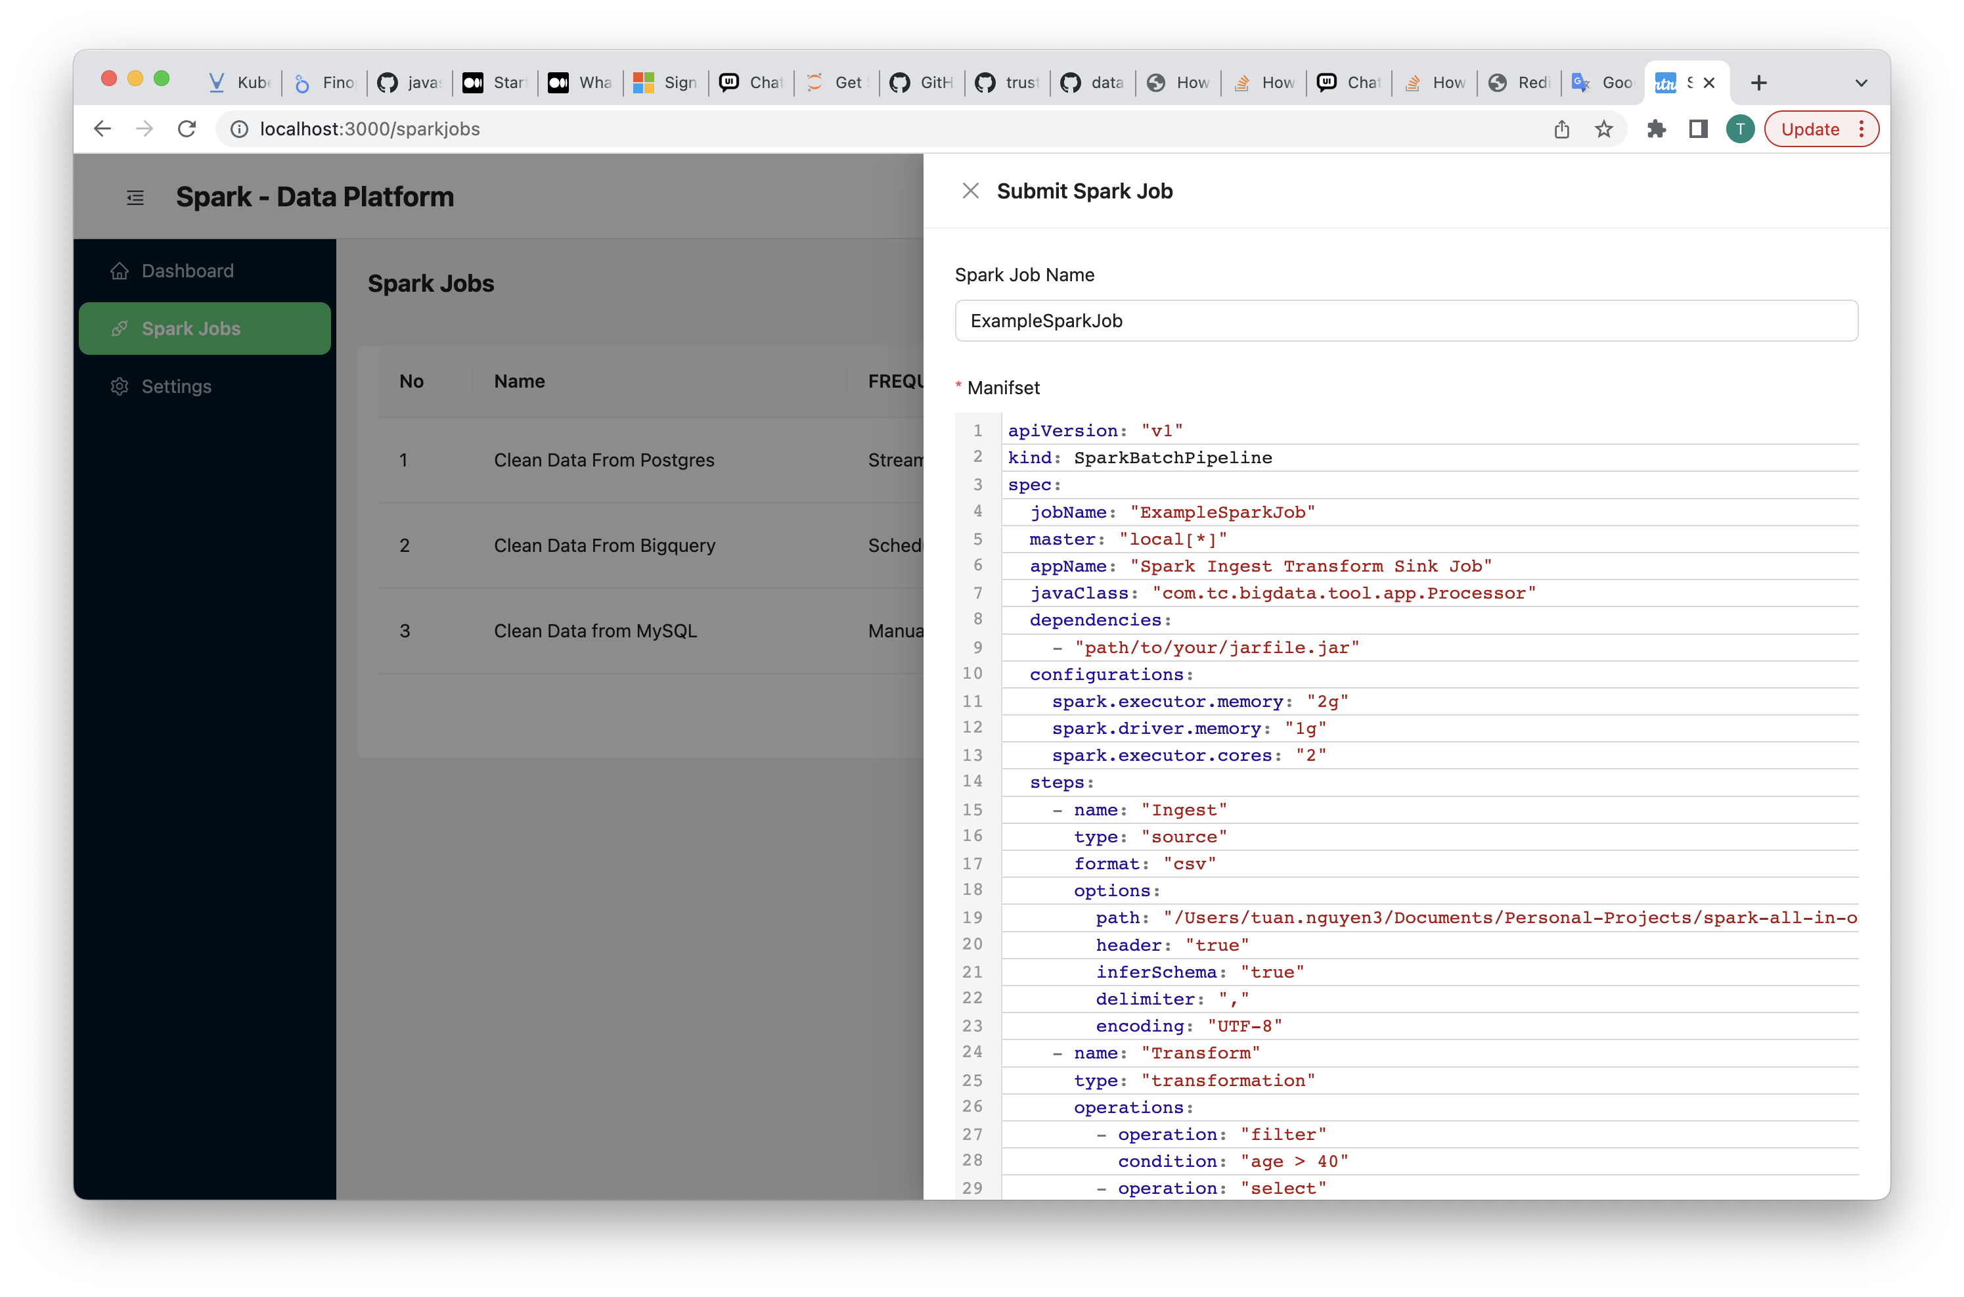
Task: Click the share page icon
Action: click(x=1561, y=129)
